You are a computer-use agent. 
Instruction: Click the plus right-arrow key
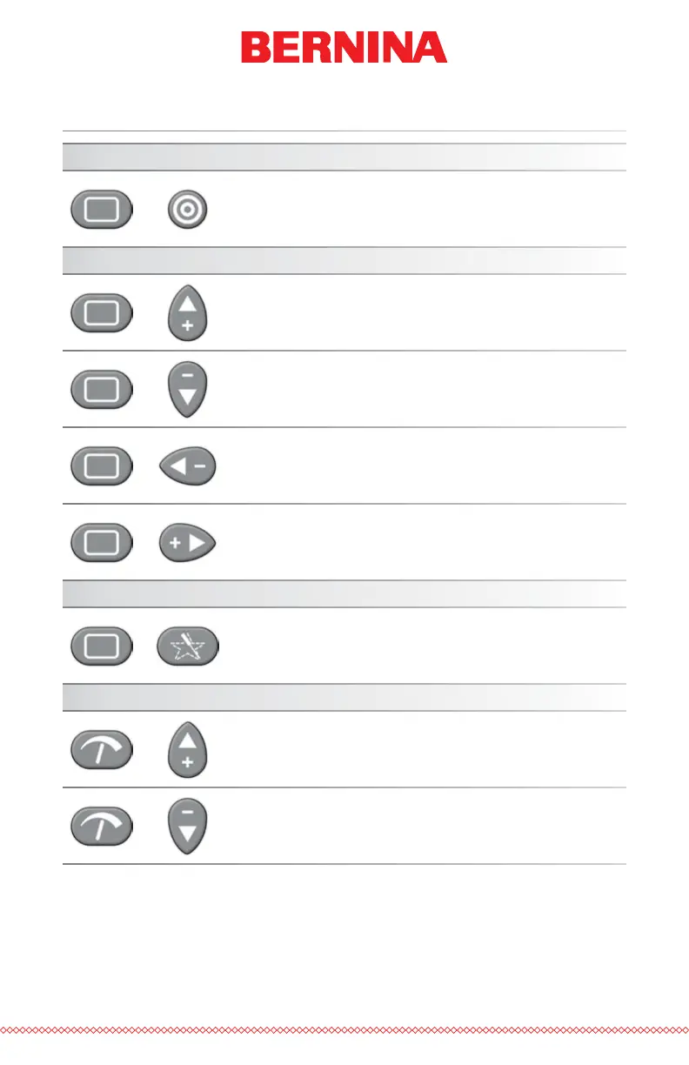(187, 543)
